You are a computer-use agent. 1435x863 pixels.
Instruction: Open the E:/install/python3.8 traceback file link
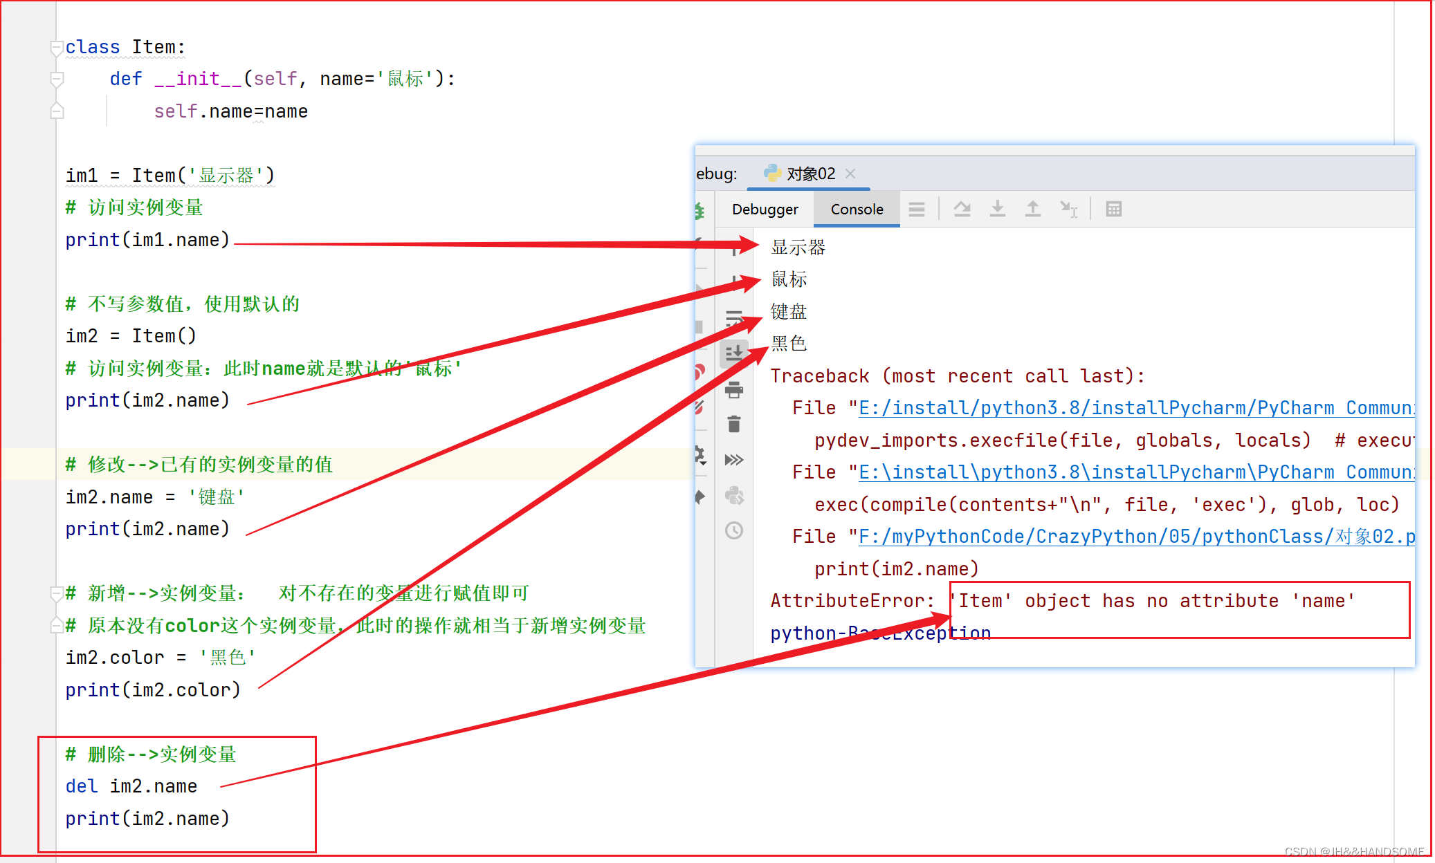pyautogui.click(x=1137, y=408)
